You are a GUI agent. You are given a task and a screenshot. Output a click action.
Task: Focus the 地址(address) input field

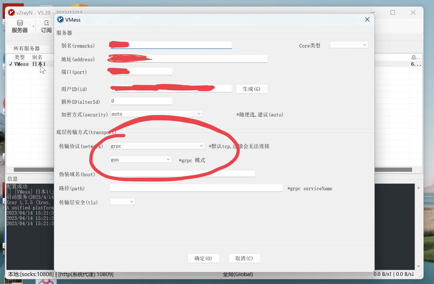click(x=189, y=59)
